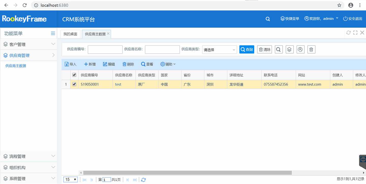The width and height of the screenshot is (366, 184).
Task: Click scrollbar right arrow of grid
Action: [364, 173]
